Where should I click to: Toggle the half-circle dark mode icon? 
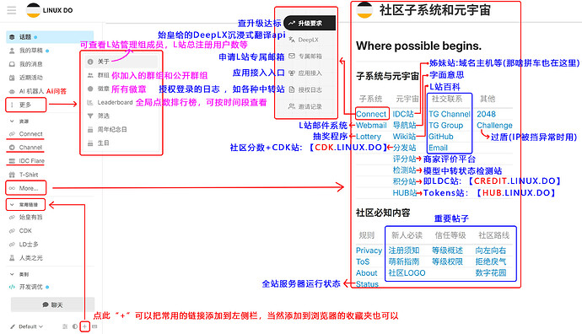75,326
